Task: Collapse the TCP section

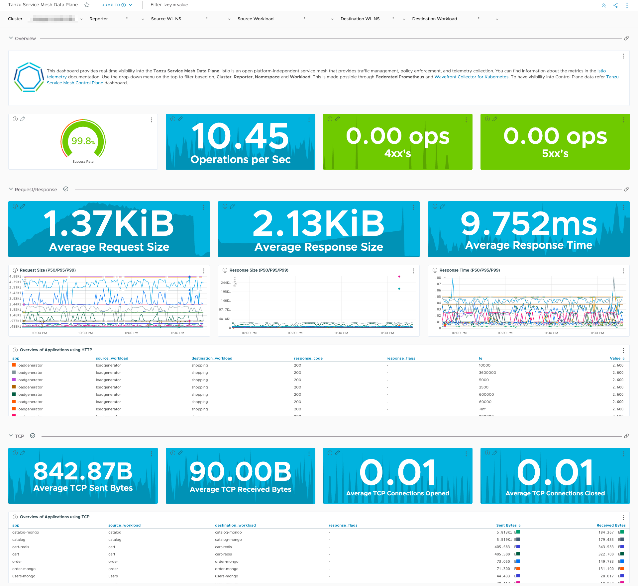Action: tap(11, 436)
